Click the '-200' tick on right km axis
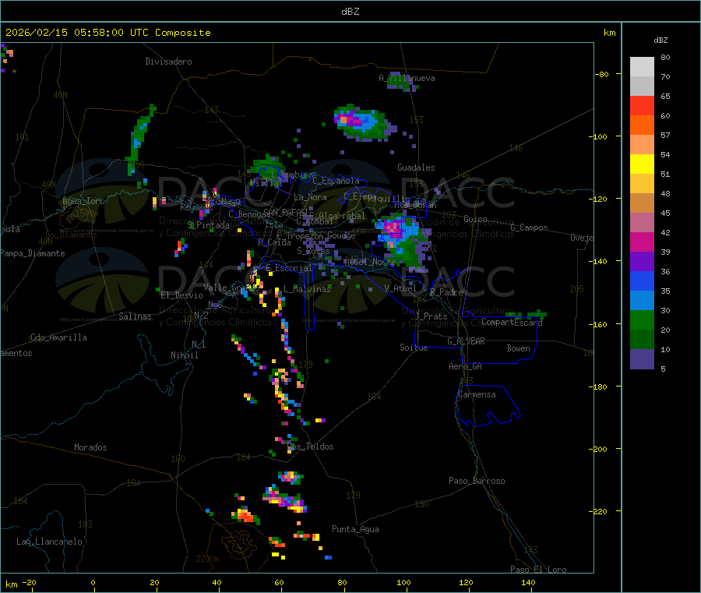 tap(597, 449)
